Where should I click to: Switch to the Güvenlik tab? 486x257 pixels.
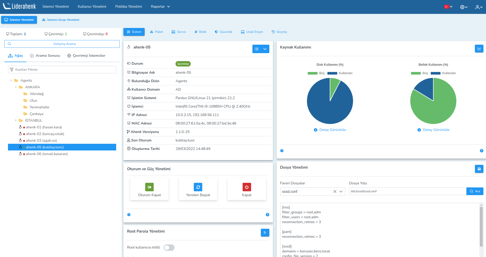point(223,32)
